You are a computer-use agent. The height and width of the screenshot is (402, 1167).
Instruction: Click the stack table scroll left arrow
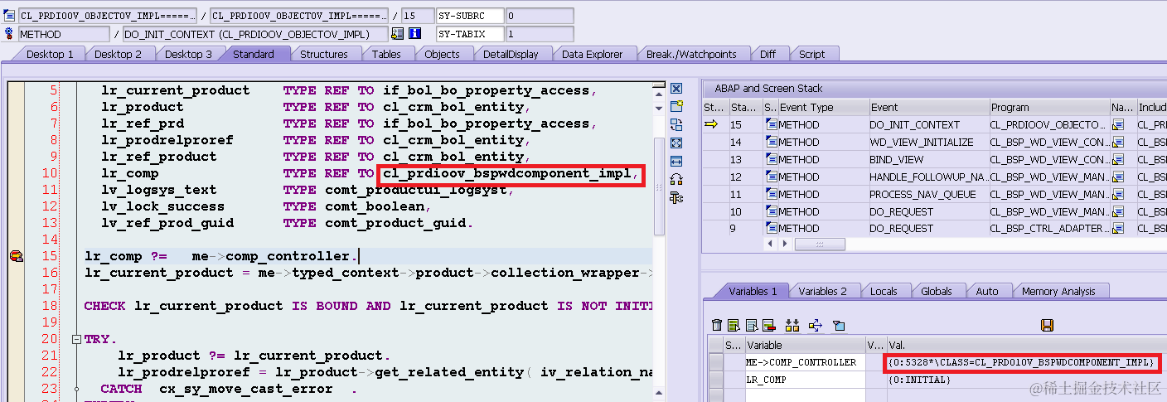click(x=769, y=245)
